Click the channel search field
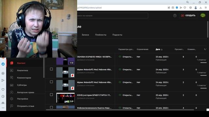The image size is (209, 117). pos(112,16)
